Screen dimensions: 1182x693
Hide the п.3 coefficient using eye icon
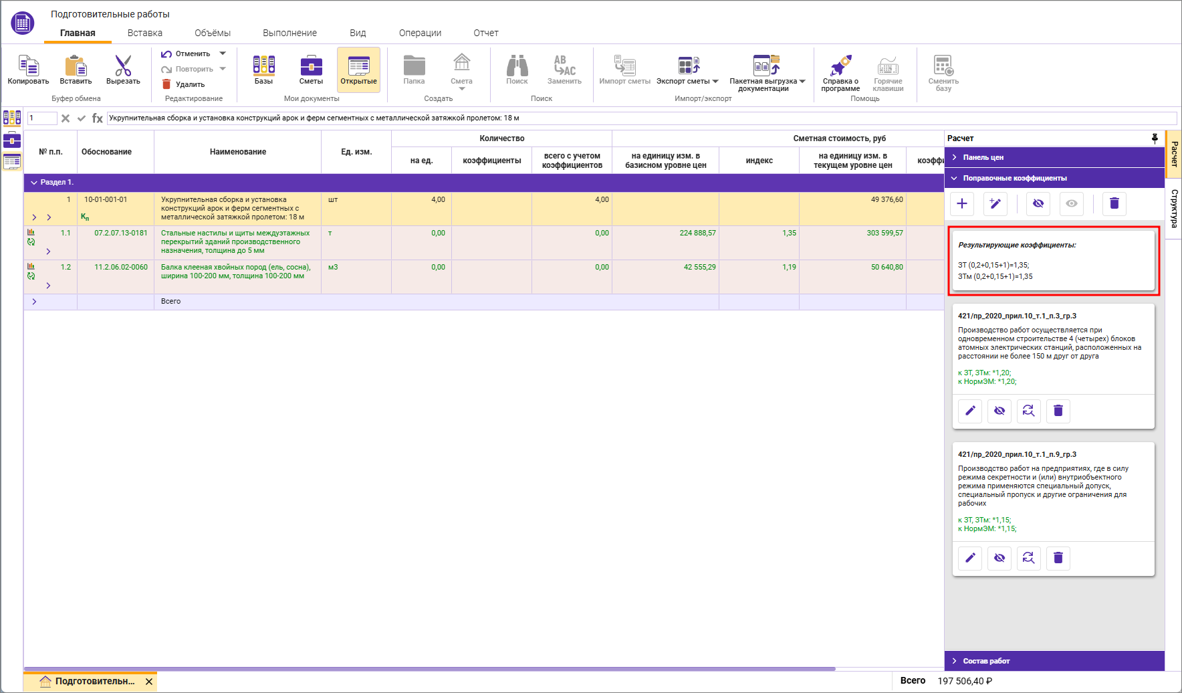tap(999, 411)
